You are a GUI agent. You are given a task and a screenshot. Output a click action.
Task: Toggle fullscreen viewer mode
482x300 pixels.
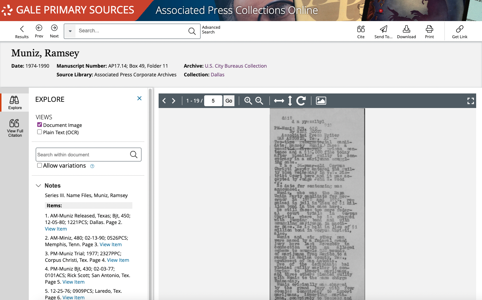(471, 101)
